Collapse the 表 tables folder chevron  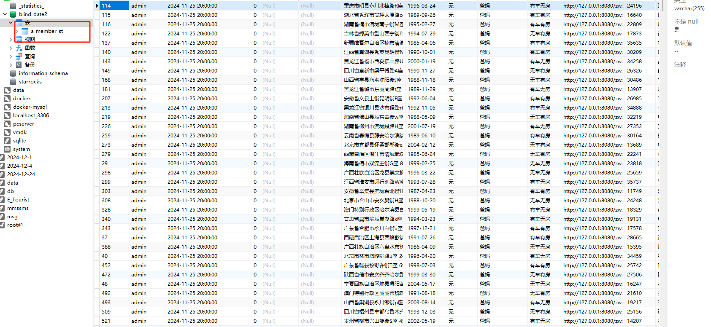(11, 23)
